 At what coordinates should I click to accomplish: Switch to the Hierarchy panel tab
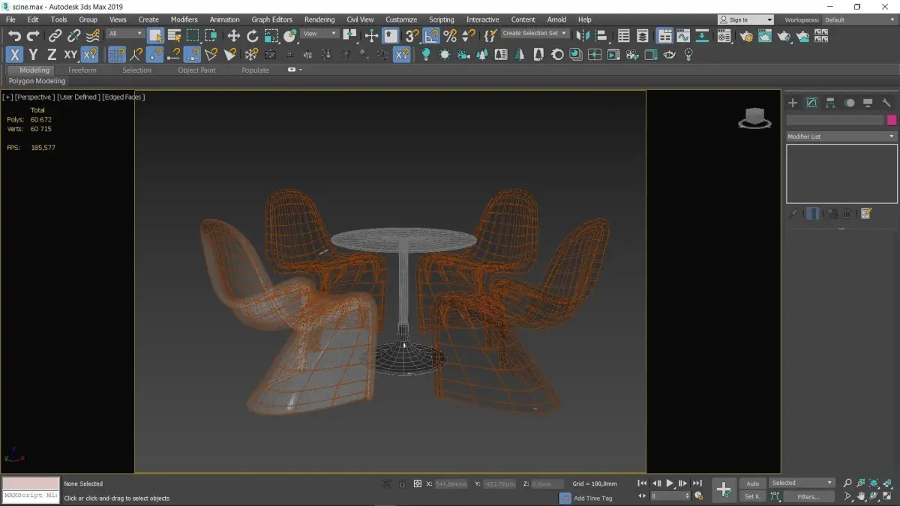830,103
